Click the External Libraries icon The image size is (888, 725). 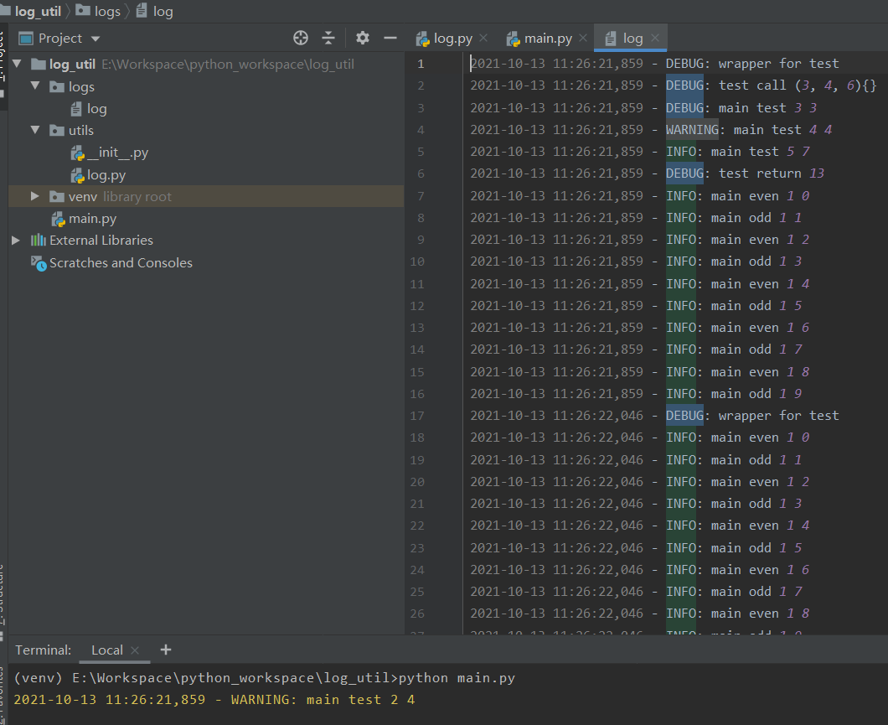point(38,241)
